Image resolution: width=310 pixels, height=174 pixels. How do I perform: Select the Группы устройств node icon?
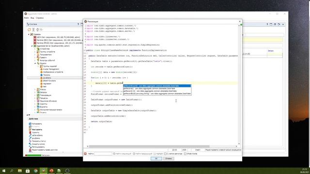pos(38,52)
